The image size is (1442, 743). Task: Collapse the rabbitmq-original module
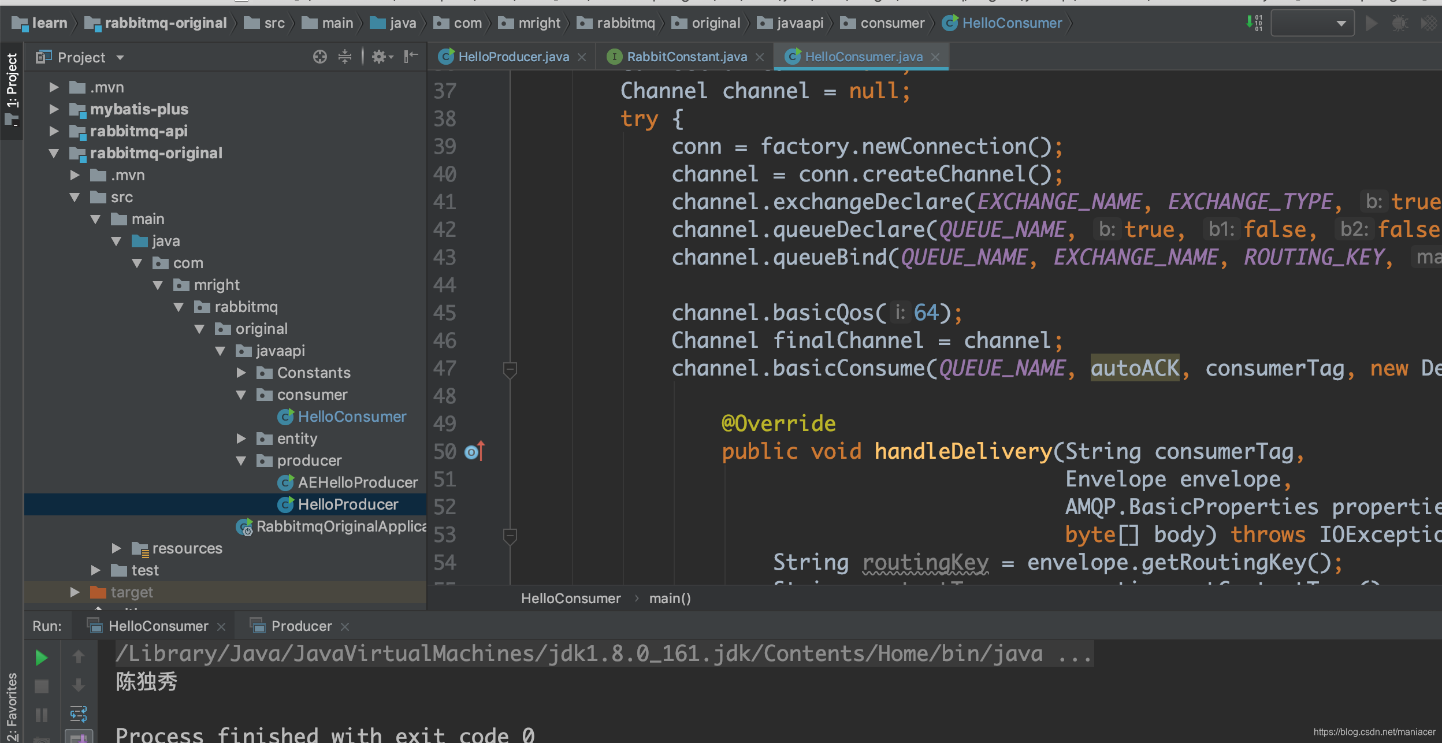[x=54, y=153]
